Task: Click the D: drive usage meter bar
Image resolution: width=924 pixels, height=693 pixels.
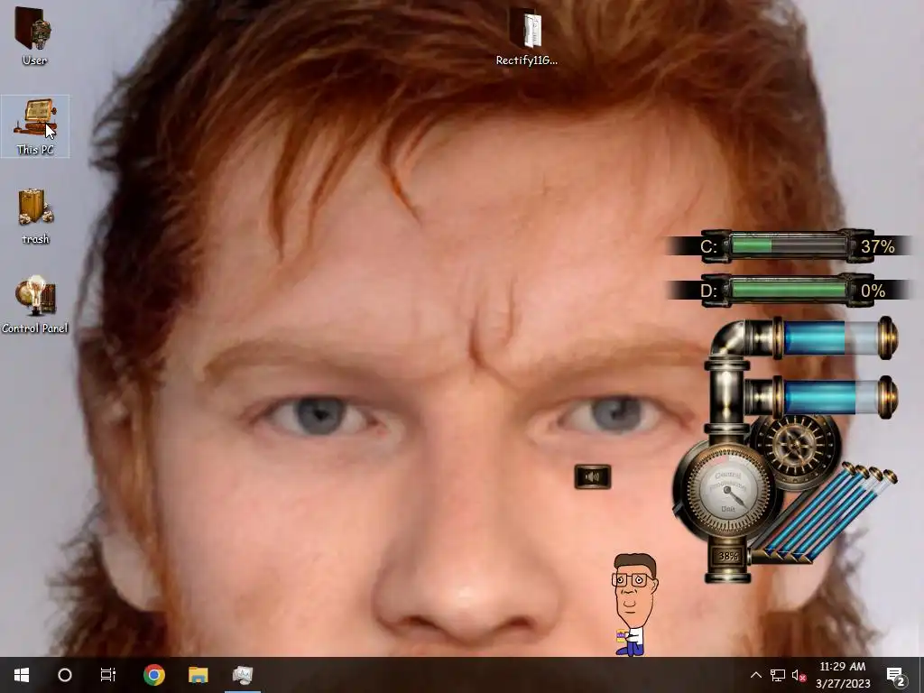Action: (x=789, y=290)
